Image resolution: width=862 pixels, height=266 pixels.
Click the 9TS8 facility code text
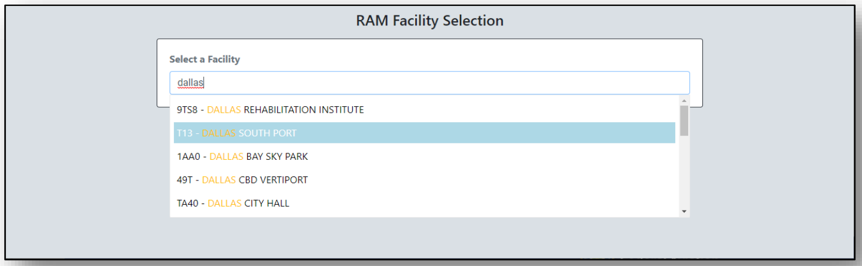click(187, 110)
